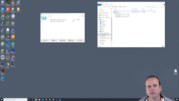This screenshot has height=101, width=179.
Task: Open the Database button in Laragon
Action: (63, 40)
